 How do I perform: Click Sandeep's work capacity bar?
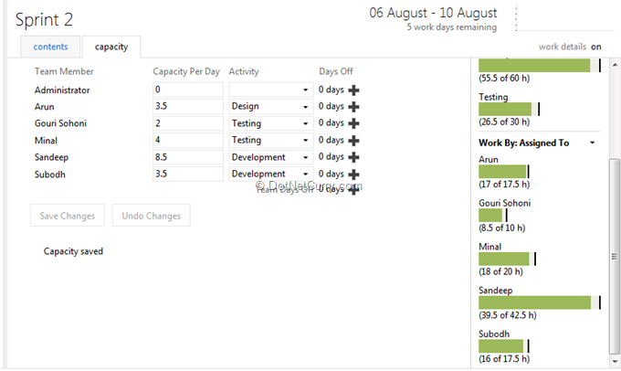(x=535, y=302)
